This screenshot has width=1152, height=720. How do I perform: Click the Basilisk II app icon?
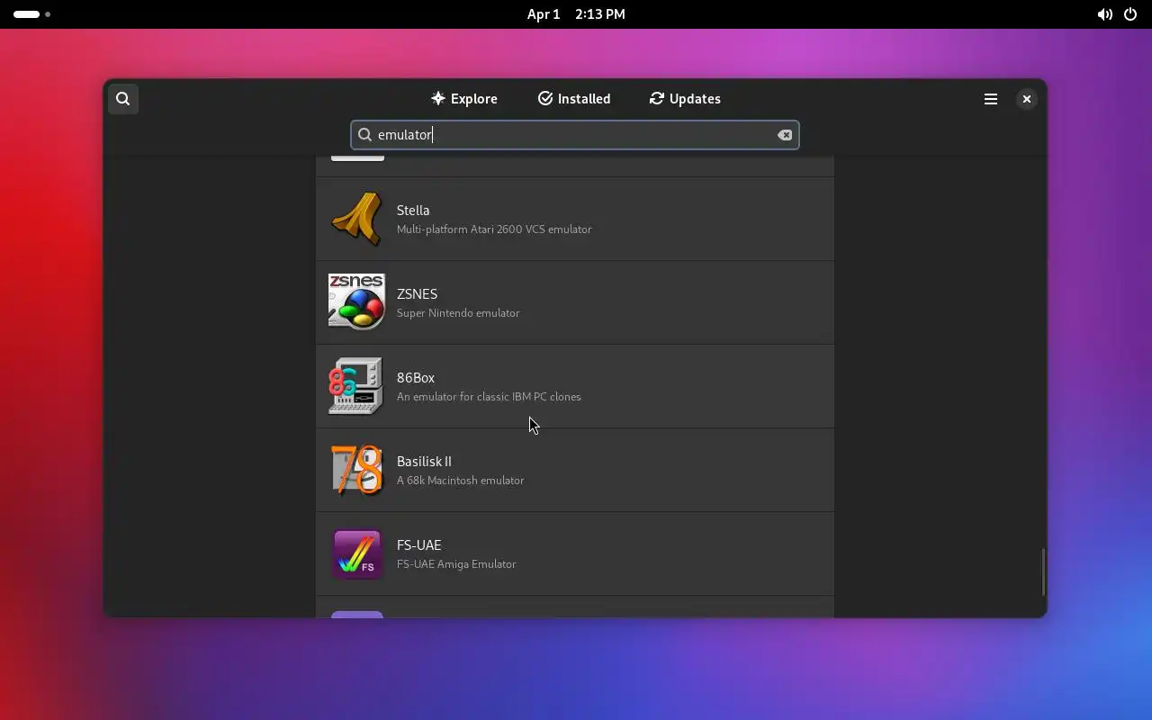click(x=356, y=470)
